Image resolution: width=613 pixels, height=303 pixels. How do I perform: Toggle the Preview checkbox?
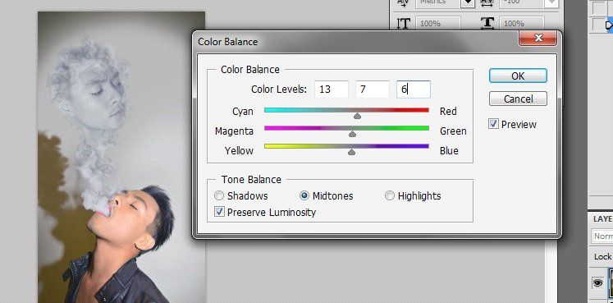tap(493, 124)
